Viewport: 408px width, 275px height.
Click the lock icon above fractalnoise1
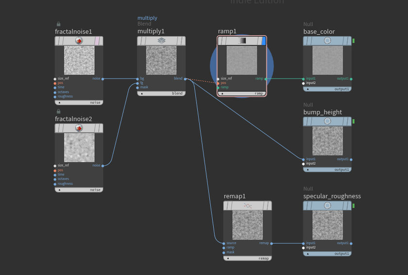[x=58, y=24]
